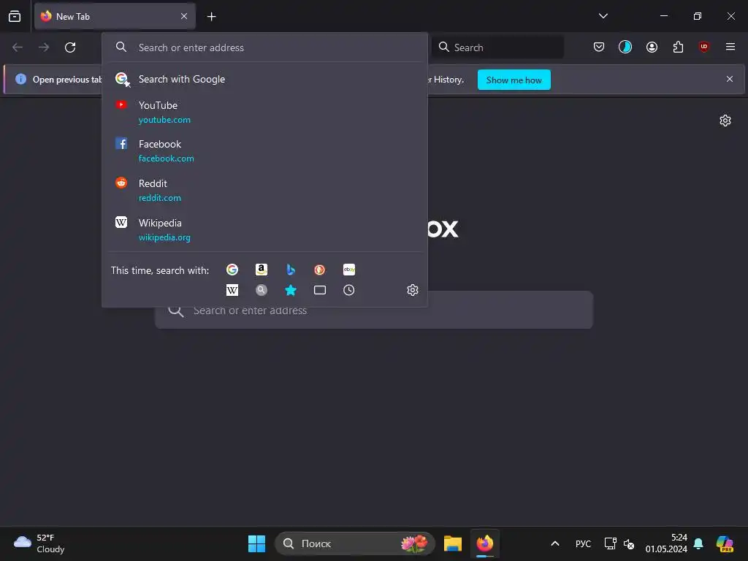Click the taskbar Поиск search box

[354, 543]
